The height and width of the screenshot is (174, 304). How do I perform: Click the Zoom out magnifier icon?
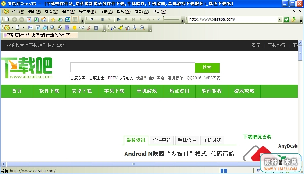[x=142, y=28]
